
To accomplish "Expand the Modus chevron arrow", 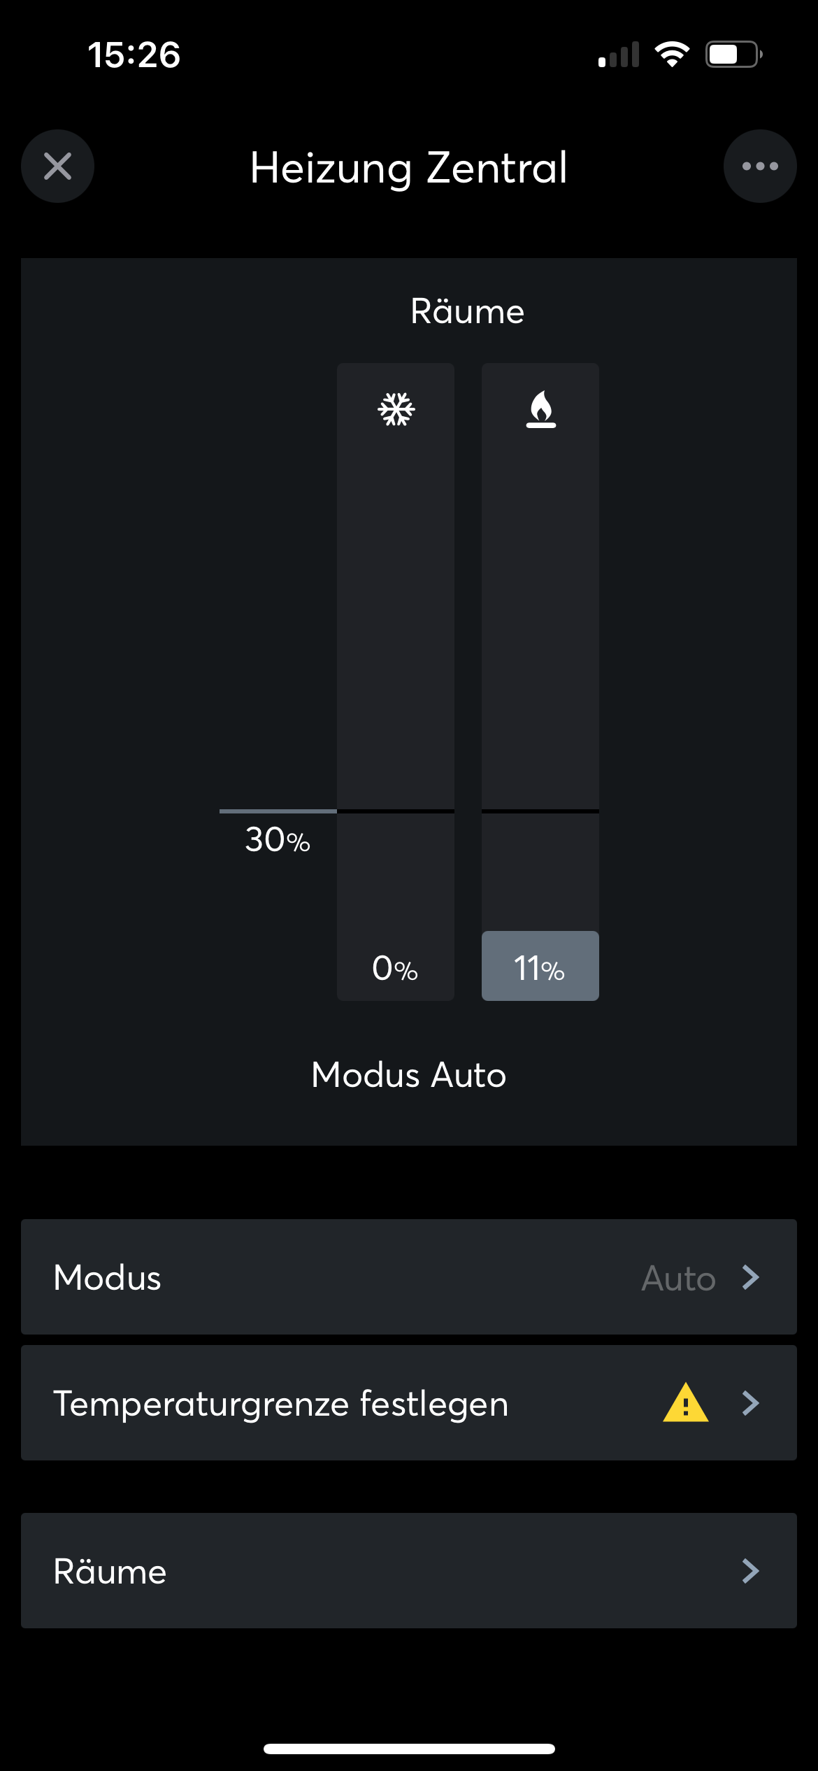I will pos(751,1277).
